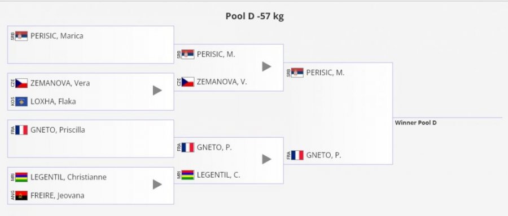The width and height of the screenshot is (508, 216).
Task: Click the play arrow in Zemanova vs Loxha match
Action: pyautogui.click(x=157, y=91)
